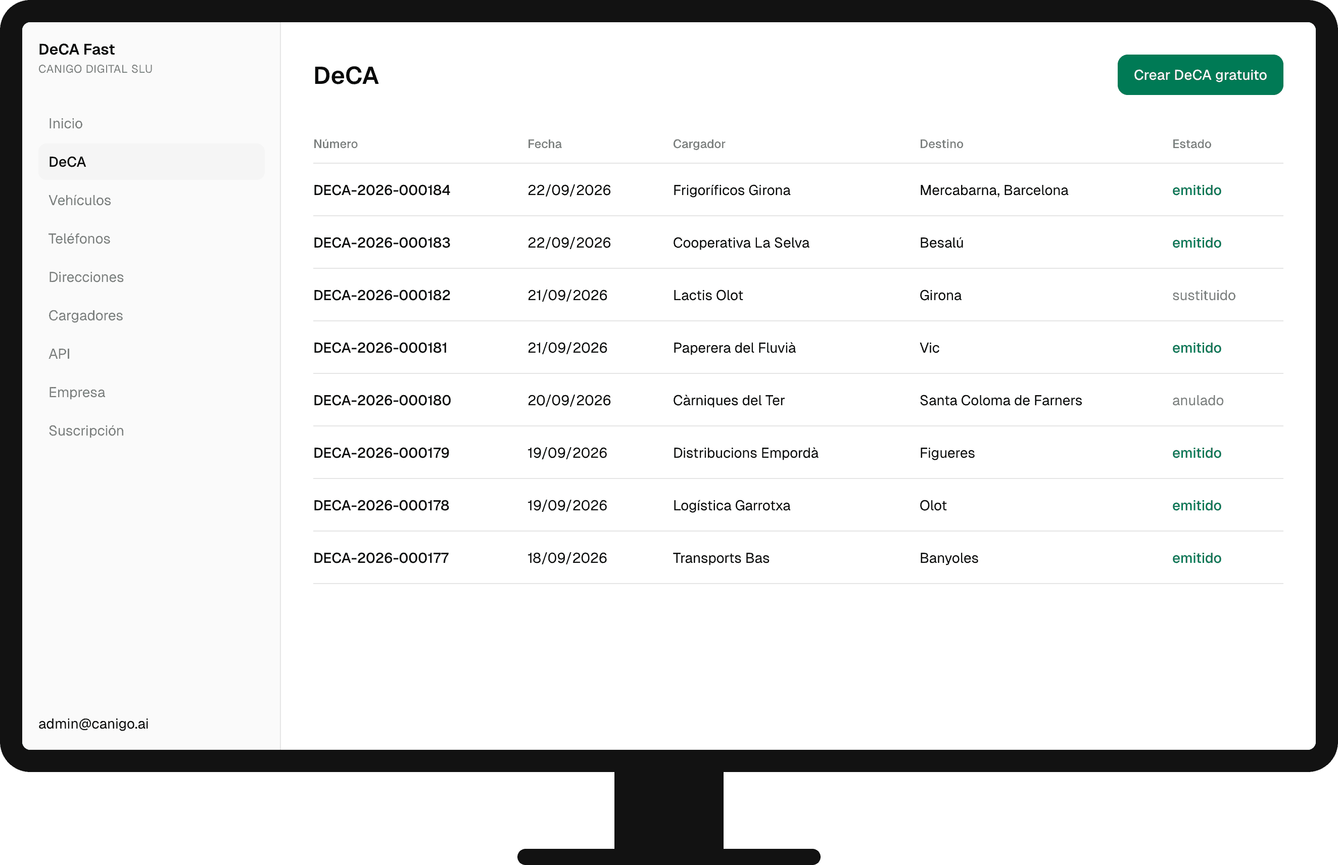Click the Paperera del Fluvià cell
This screenshot has width=1338, height=865.
(734, 348)
